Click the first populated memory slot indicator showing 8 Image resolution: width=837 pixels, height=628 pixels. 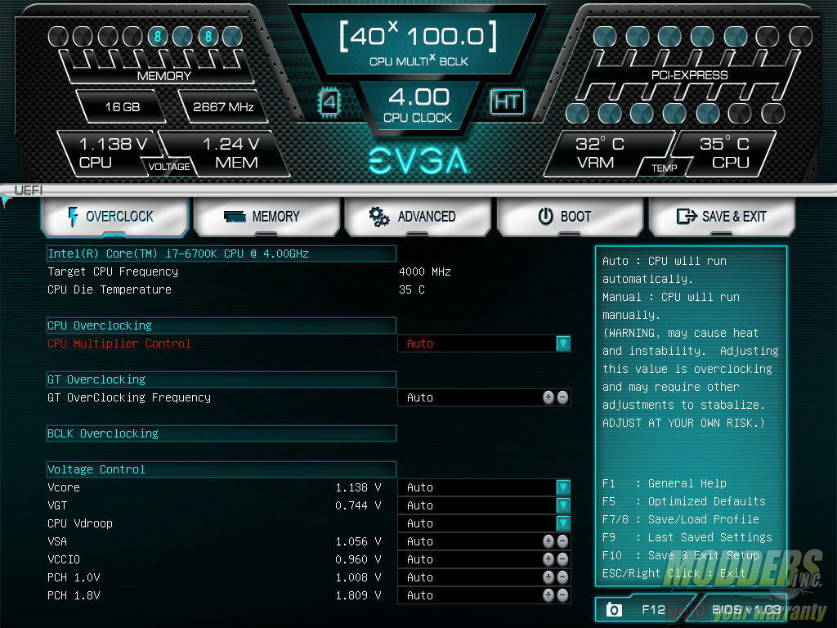point(158,36)
